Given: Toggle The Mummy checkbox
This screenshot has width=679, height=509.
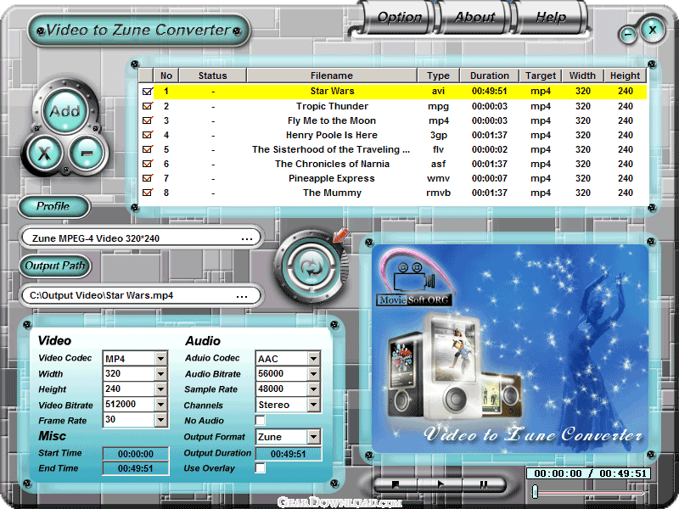Looking at the screenshot, I should coord(148,193).
